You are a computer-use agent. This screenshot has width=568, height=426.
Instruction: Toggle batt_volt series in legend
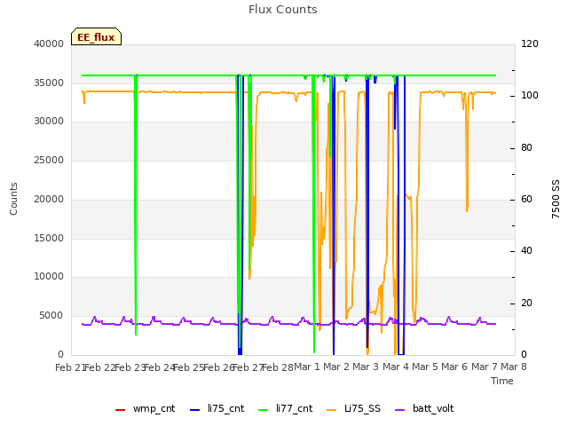click(424, 408)
